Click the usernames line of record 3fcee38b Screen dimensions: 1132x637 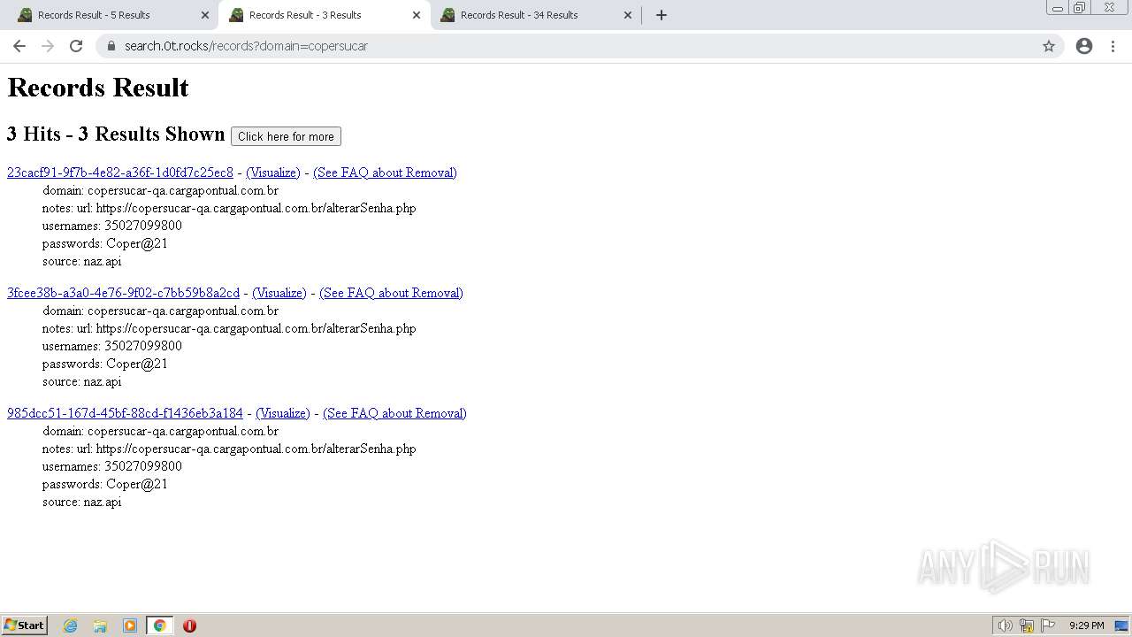point(112,346)
